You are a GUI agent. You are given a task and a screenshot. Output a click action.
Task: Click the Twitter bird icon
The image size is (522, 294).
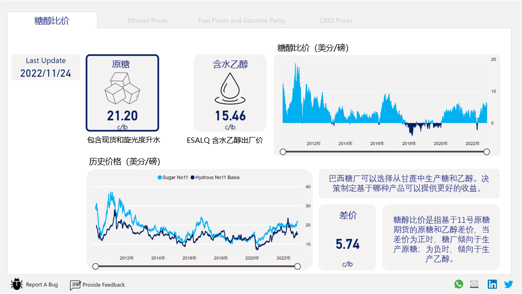[x=508, y=284]
